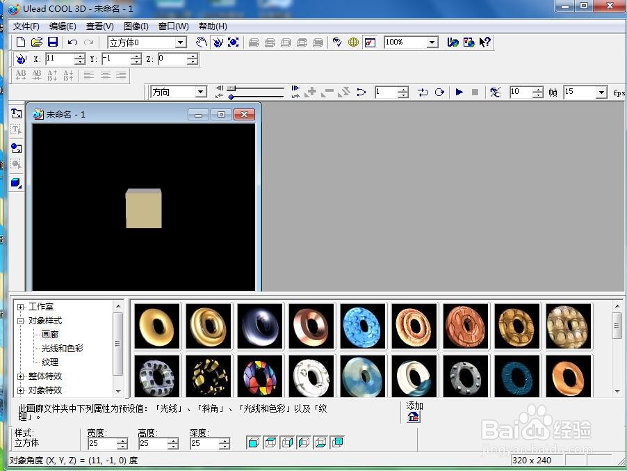This screenshot has width=627, height=471.
Task: Toggle the output preview toolbar icon
Action: (x=370, y=42)
